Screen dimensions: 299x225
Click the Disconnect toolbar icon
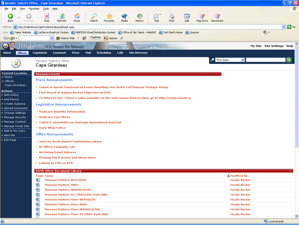(217, 16)
